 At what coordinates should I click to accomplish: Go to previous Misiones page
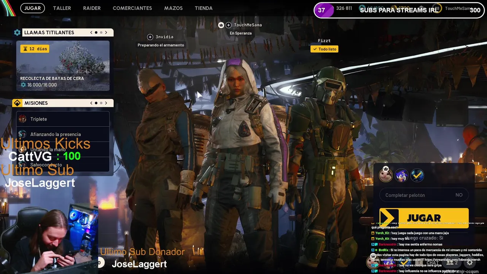(x=91, y=103)
